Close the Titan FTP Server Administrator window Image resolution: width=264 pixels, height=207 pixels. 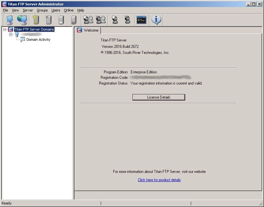260,4
